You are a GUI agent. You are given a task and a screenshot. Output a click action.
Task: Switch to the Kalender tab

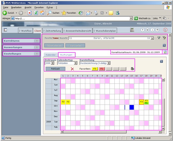50,55
